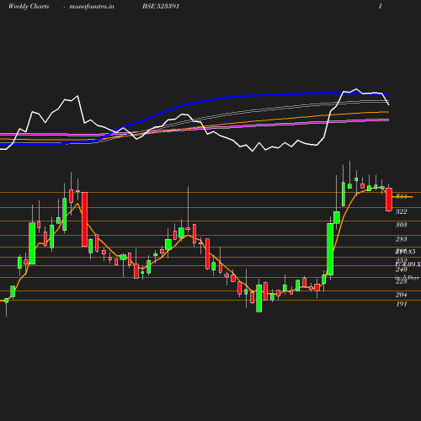Click the 322 price level label
This screenshot has width=421, height=421.
pos(402,211)
